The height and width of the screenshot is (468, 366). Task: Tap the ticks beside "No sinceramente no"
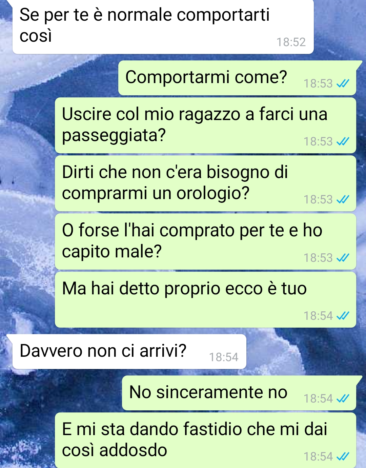click(x=343, y=398)
